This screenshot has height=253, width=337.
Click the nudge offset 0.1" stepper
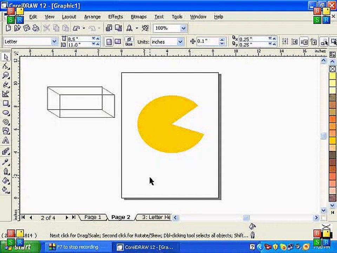coord(222,41)
